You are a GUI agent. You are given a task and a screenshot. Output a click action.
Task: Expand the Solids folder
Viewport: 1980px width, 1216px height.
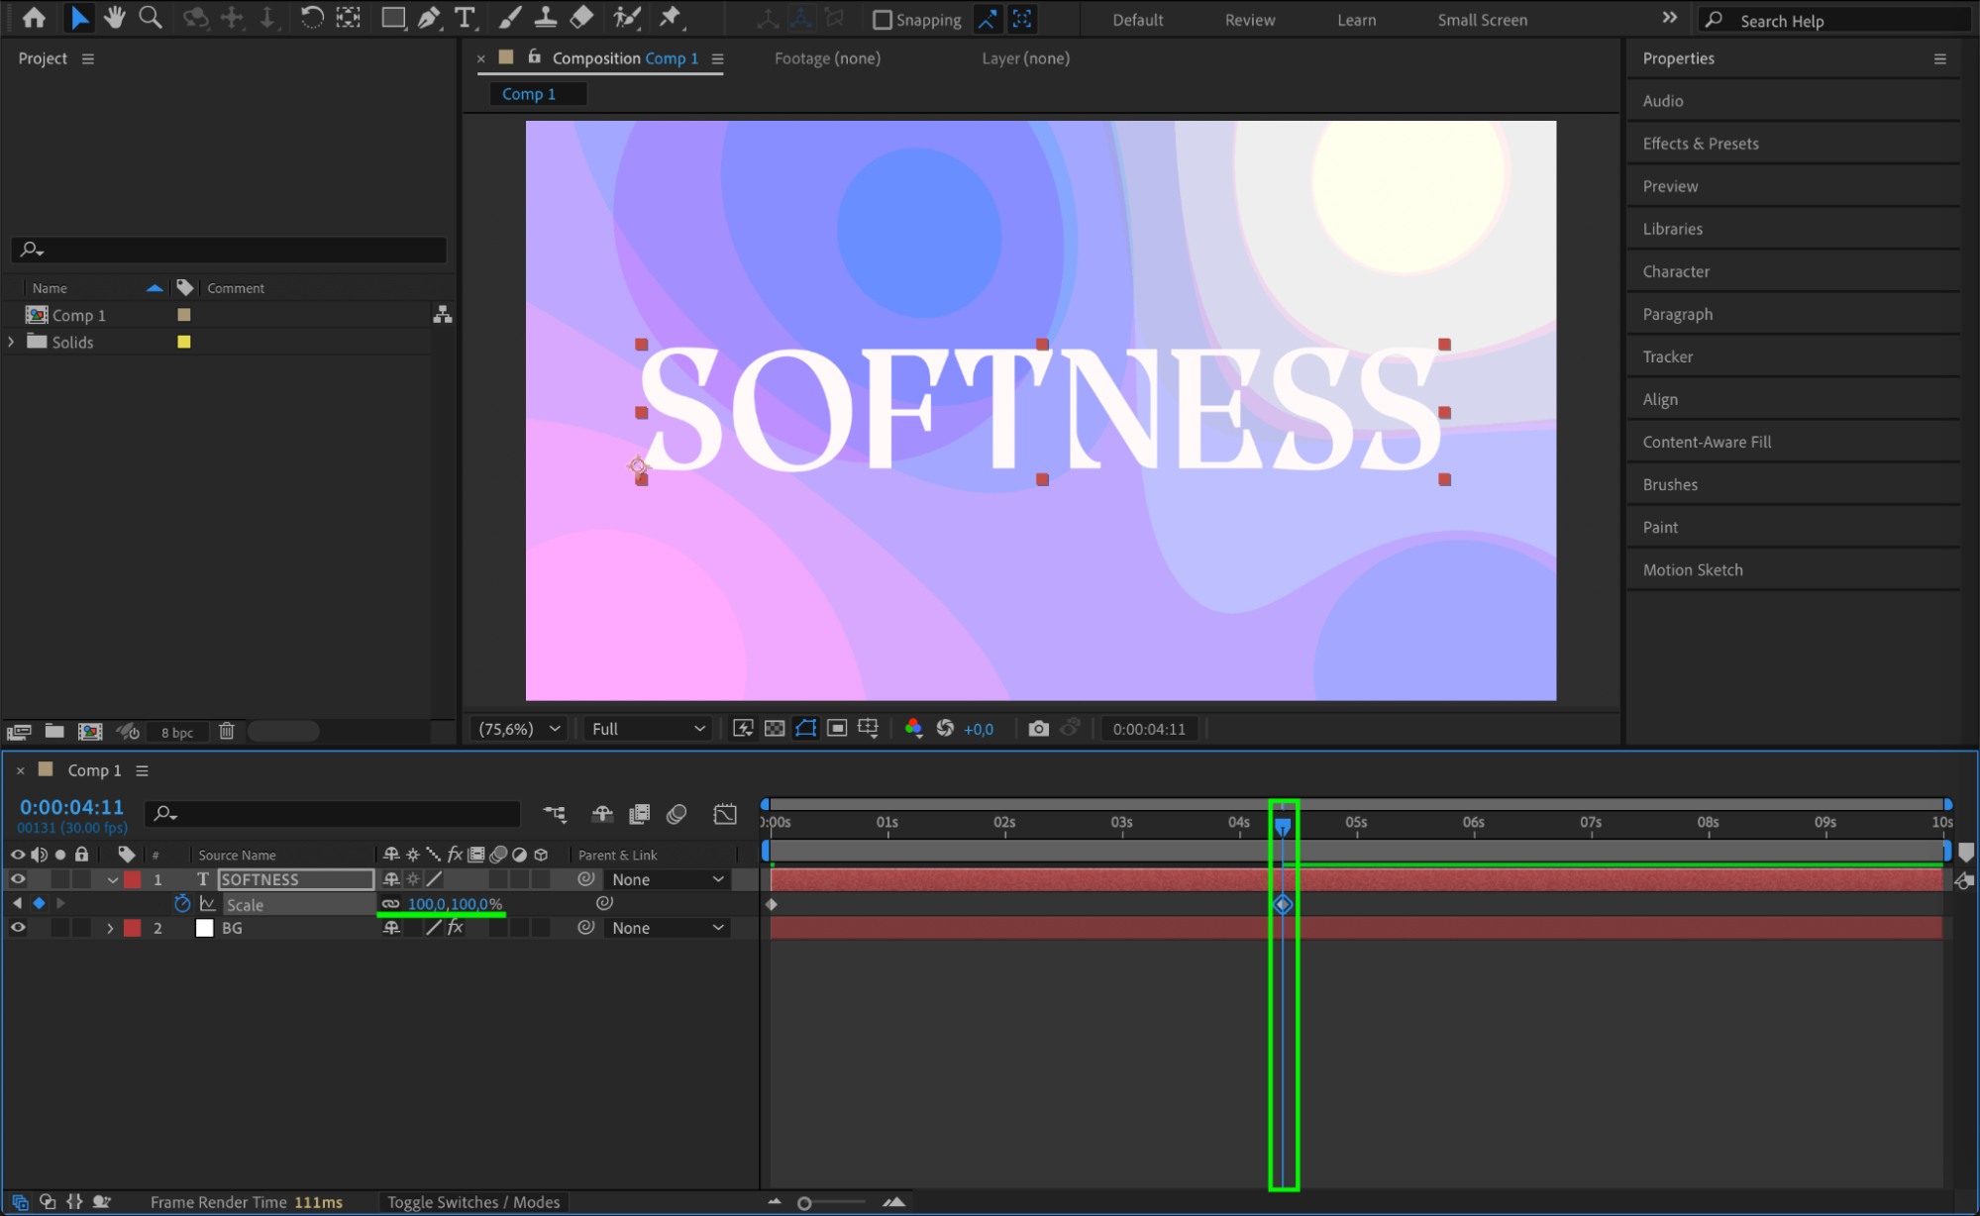[11, 342]
